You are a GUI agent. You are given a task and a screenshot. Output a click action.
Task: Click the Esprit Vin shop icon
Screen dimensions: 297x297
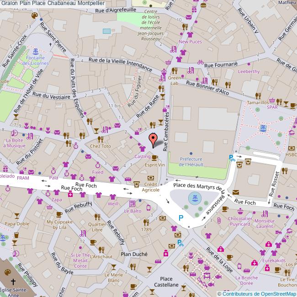point(154,158)
